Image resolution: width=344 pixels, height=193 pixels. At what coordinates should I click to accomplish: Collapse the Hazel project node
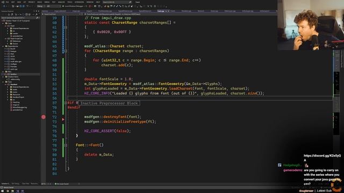(6, 26)
